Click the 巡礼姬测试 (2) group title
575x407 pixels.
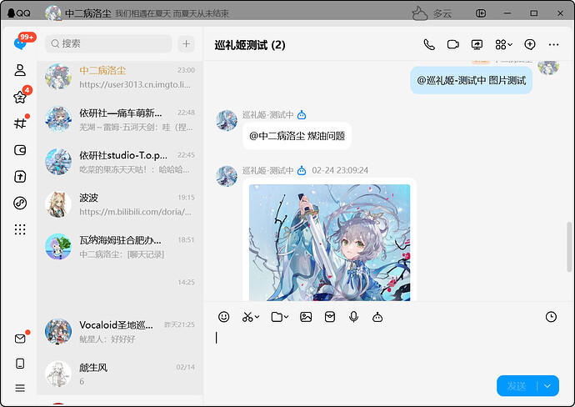pyautogui.click(x=250, y=45)
